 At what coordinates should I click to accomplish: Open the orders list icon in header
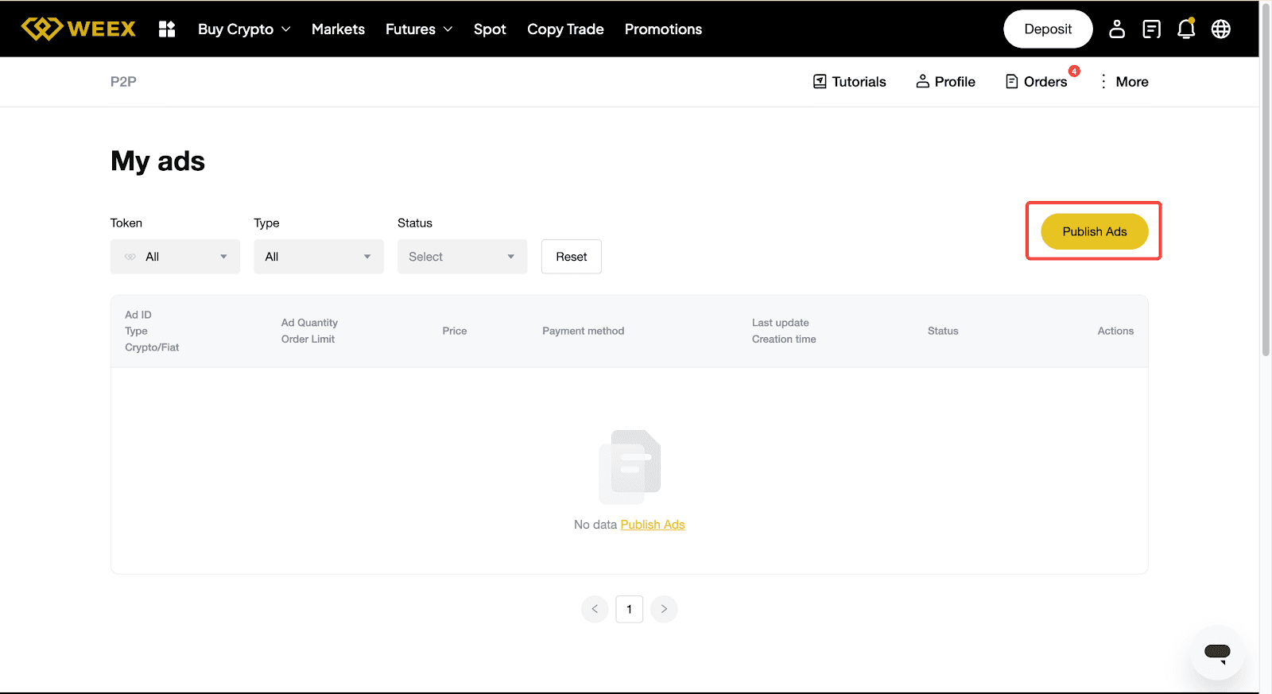(1151, 29)
